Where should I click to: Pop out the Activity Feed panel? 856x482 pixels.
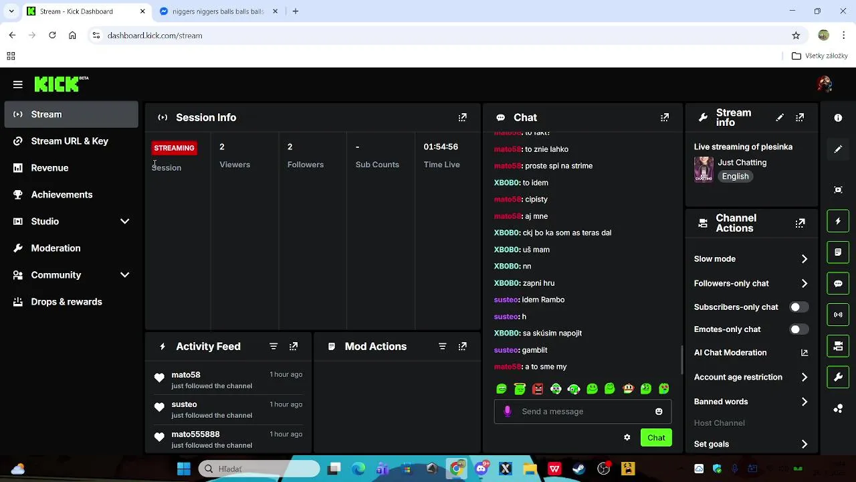pyautogui.click(x=294, y=346)
